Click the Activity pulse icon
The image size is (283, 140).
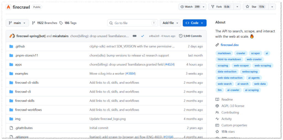tap(217, 119)
